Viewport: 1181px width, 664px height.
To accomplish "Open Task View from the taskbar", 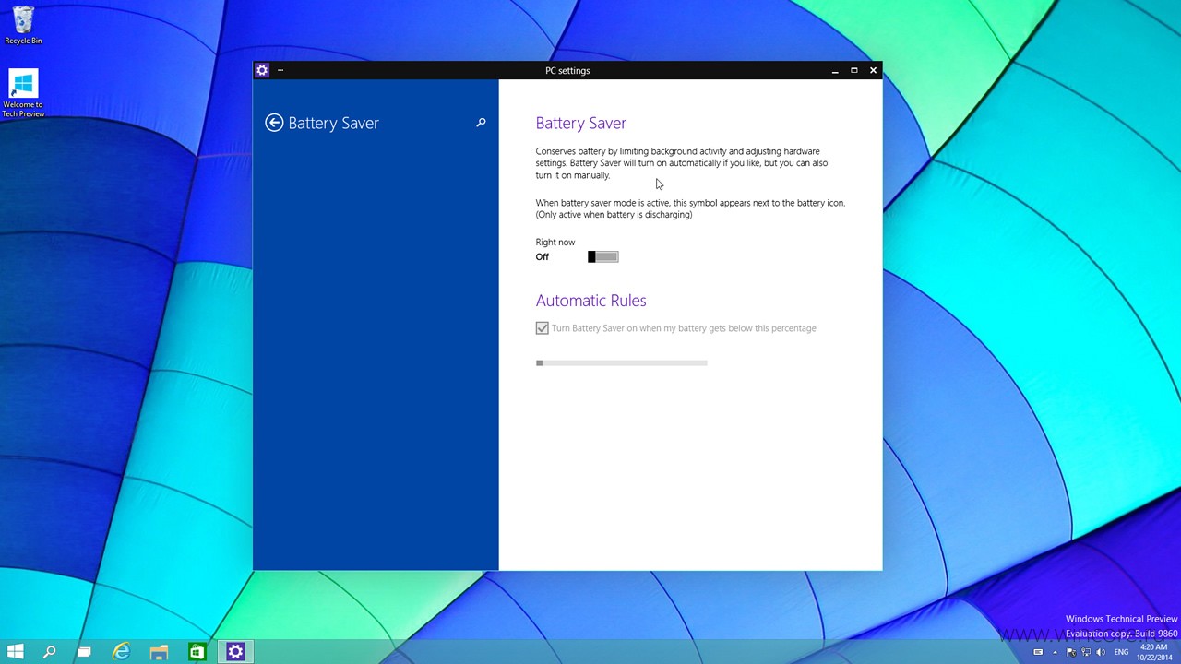I will pyautogui.click(x=84, y=652).
